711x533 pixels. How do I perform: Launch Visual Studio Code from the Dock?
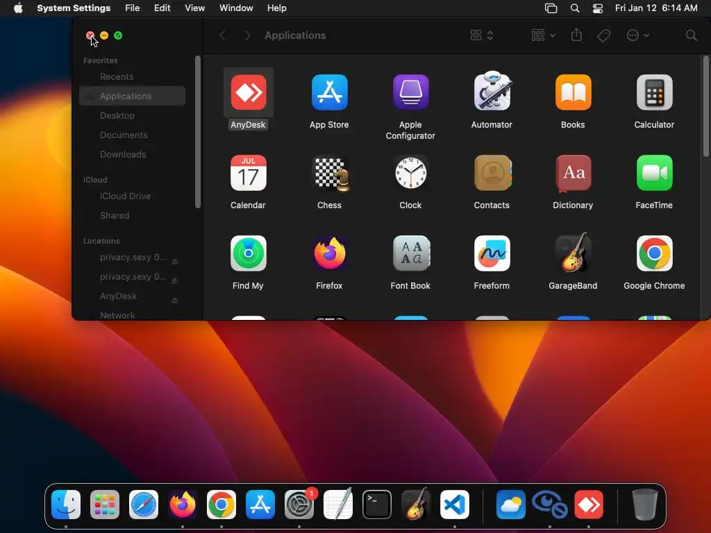455,505
